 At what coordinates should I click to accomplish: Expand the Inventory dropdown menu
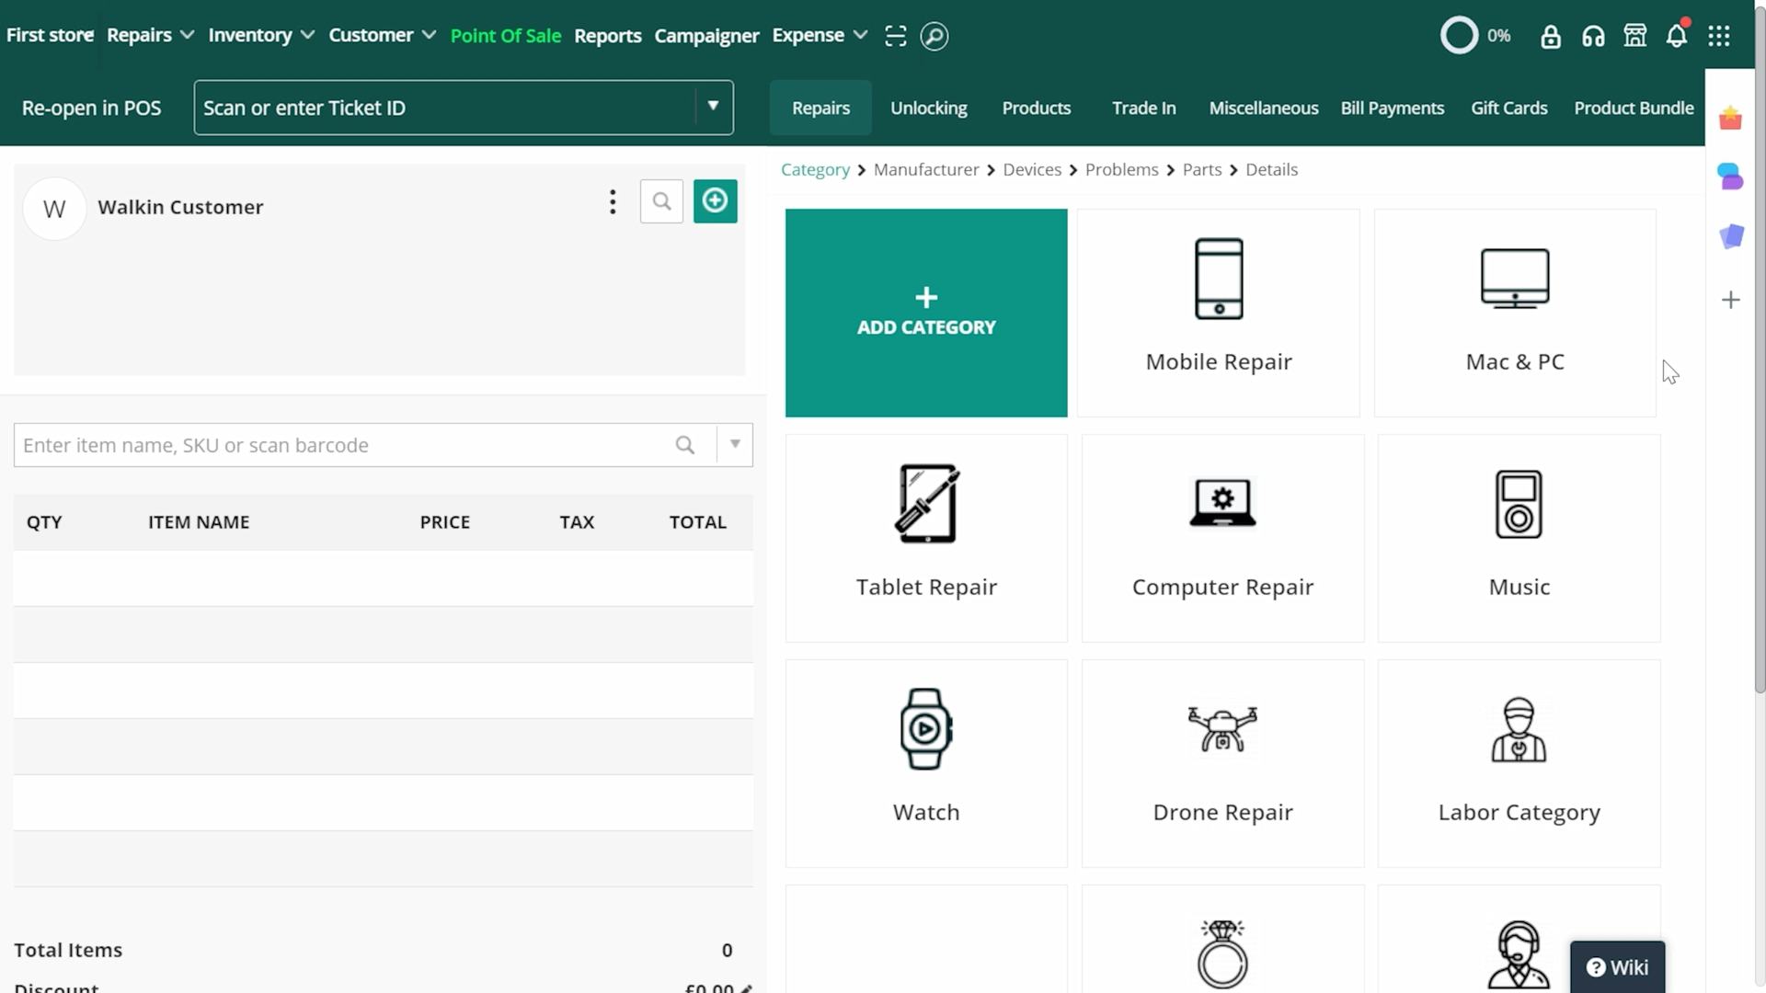[261, 34]
